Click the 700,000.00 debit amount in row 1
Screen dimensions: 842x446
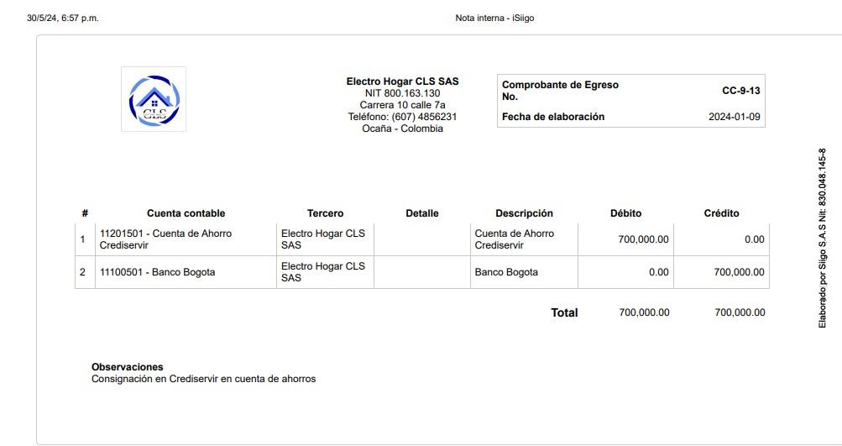(643, 239)
